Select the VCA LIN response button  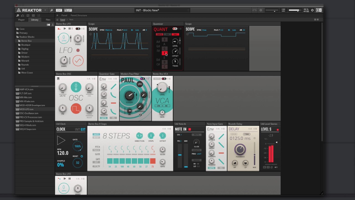click(159, 106)
